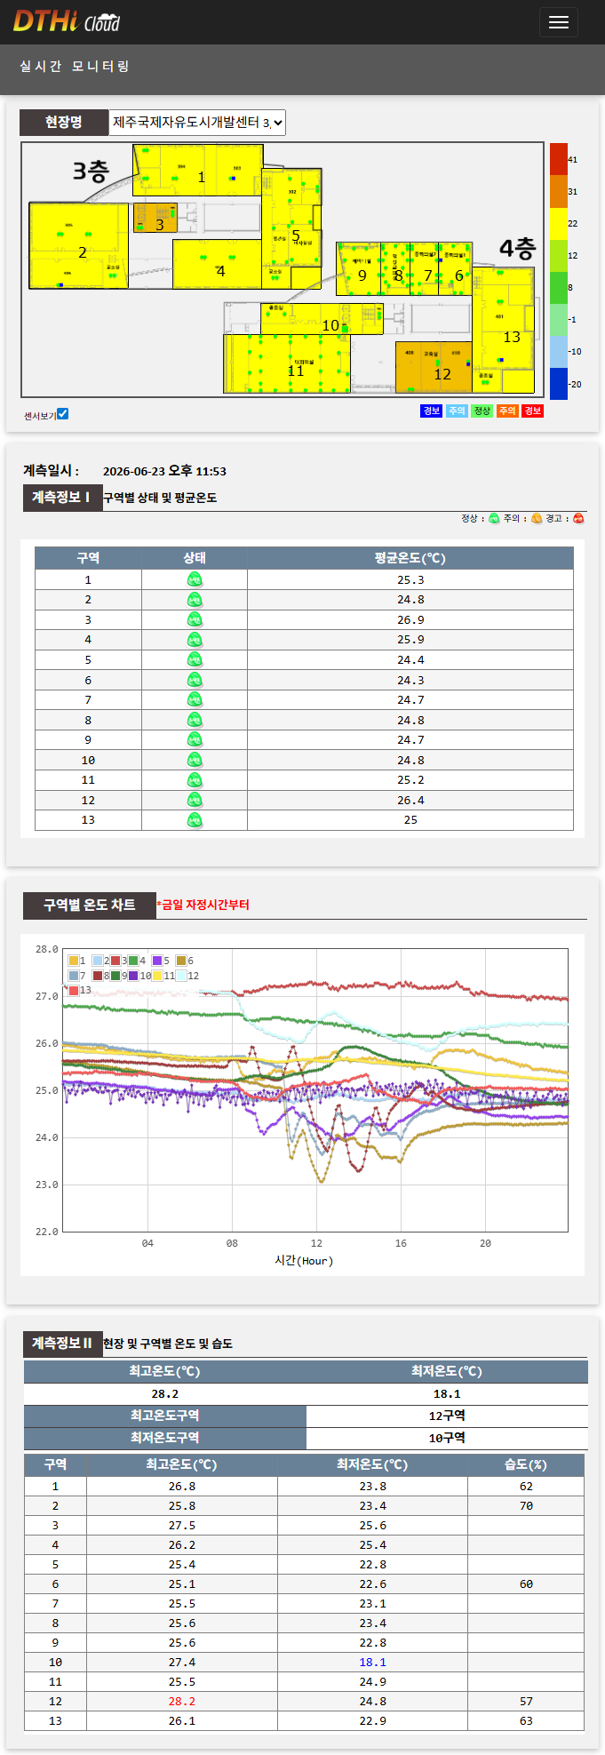Click the status icon for zone 9
The height and width of the screenshot is (1755, 605).
coord(195,740)
